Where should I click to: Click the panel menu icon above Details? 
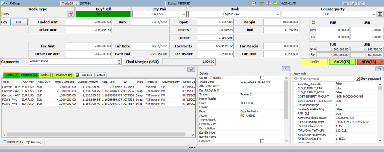tap(285, 69)
